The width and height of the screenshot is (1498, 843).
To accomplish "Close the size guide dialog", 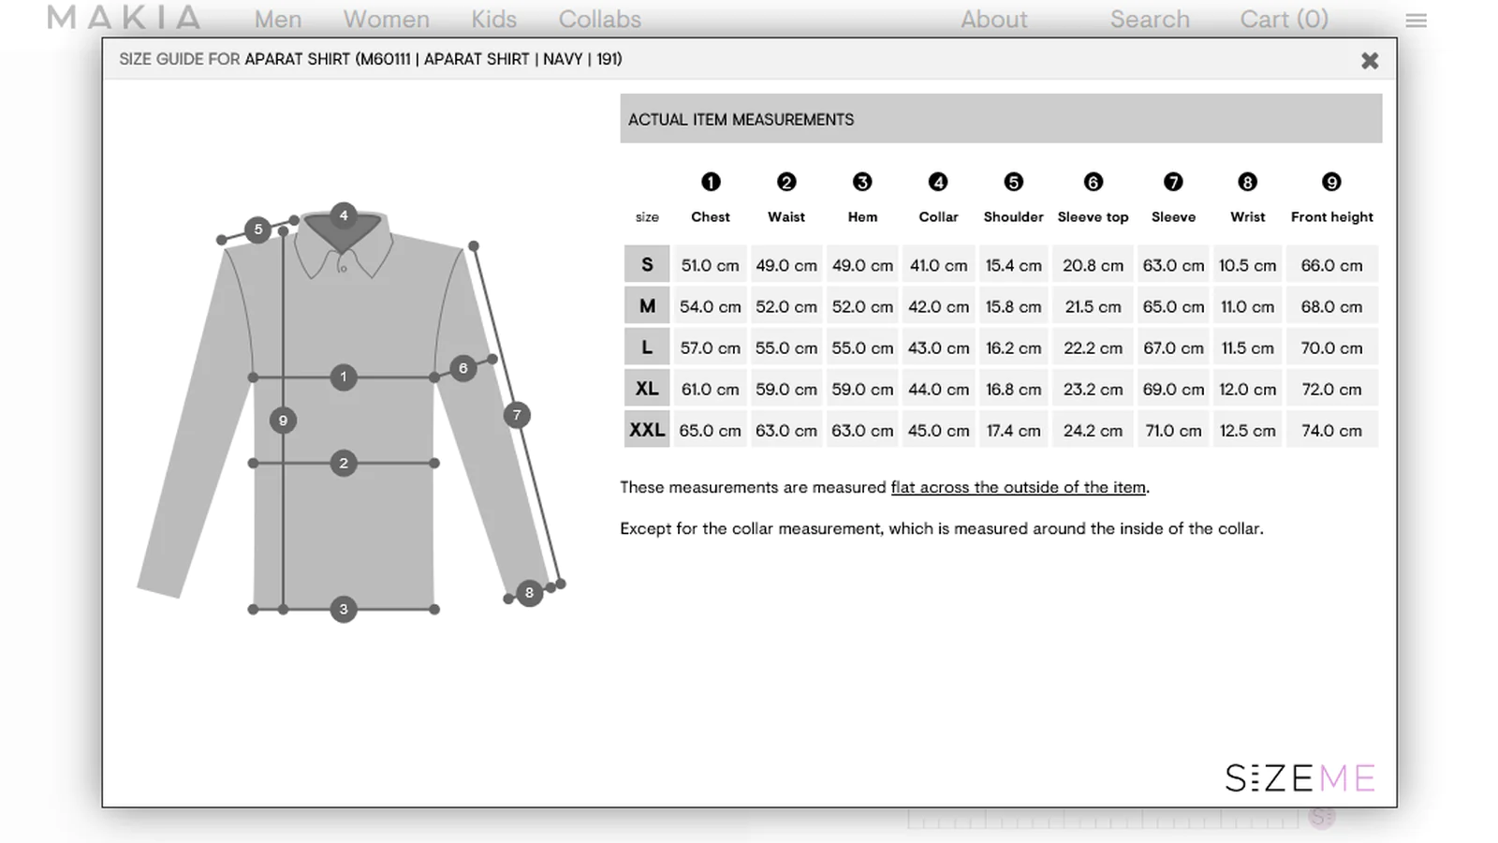I will 1370,61.
